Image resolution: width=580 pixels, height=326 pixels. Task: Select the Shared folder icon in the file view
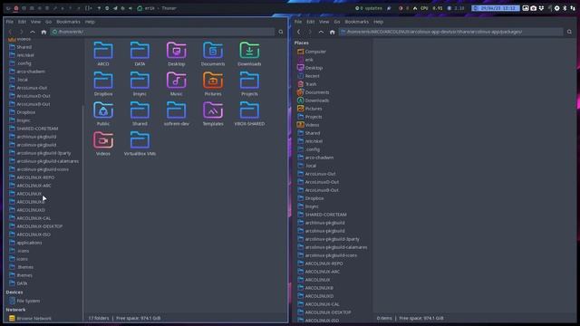click(x=140, y=113)
